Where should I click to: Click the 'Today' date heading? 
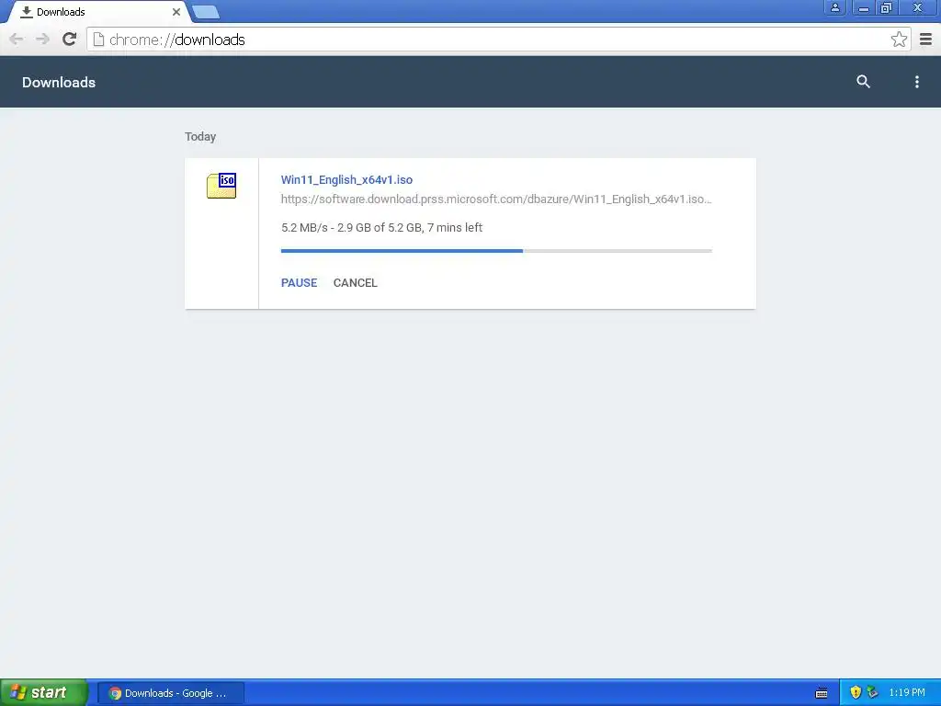pyautogui.click(x=200, y=137)
